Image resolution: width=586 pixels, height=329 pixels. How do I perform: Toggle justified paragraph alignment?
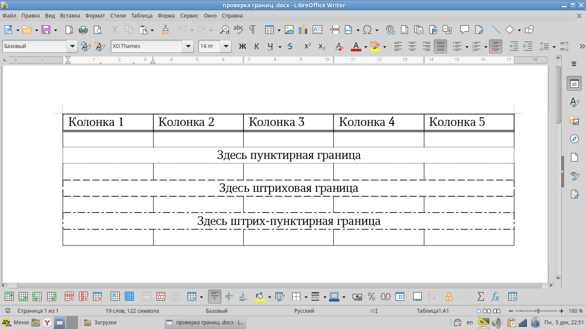(x=440, y=46)
